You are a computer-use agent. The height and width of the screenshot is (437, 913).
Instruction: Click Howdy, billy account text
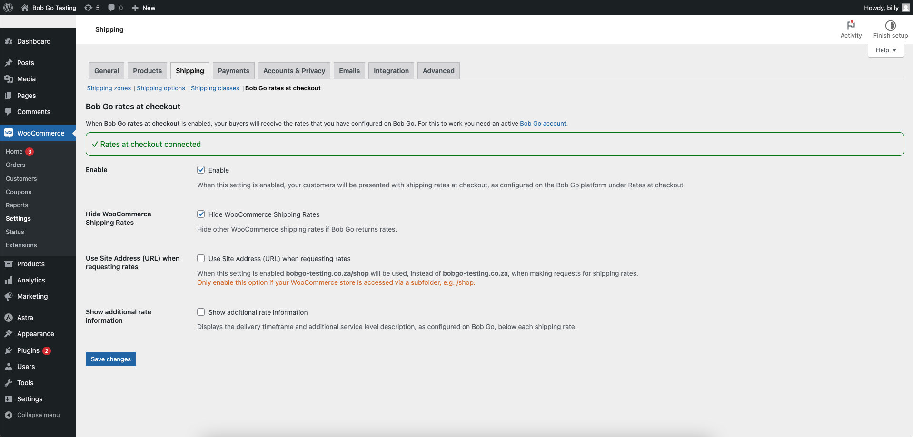[881, 8]
